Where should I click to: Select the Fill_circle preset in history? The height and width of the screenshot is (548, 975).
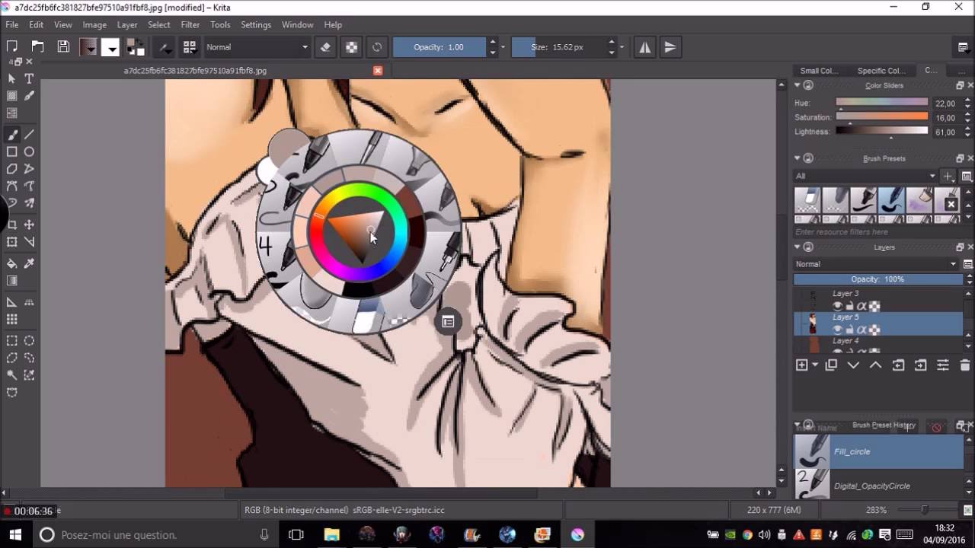(878, 451)
